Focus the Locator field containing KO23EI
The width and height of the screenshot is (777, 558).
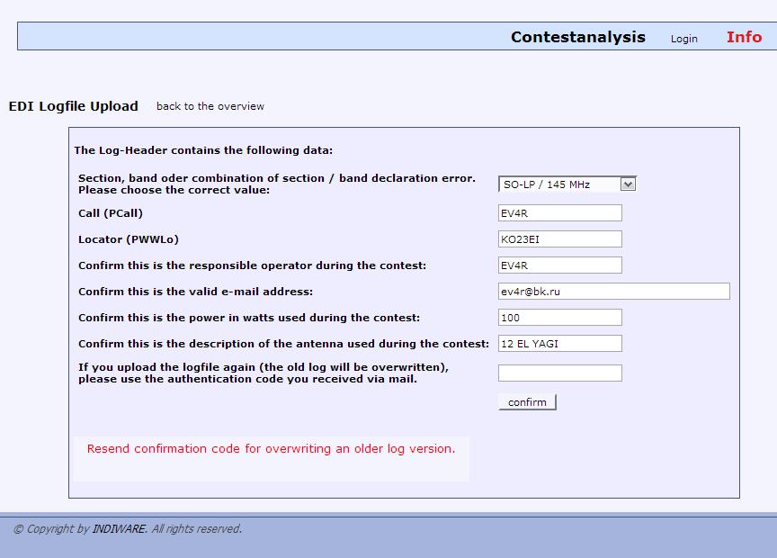click(559, 239)
